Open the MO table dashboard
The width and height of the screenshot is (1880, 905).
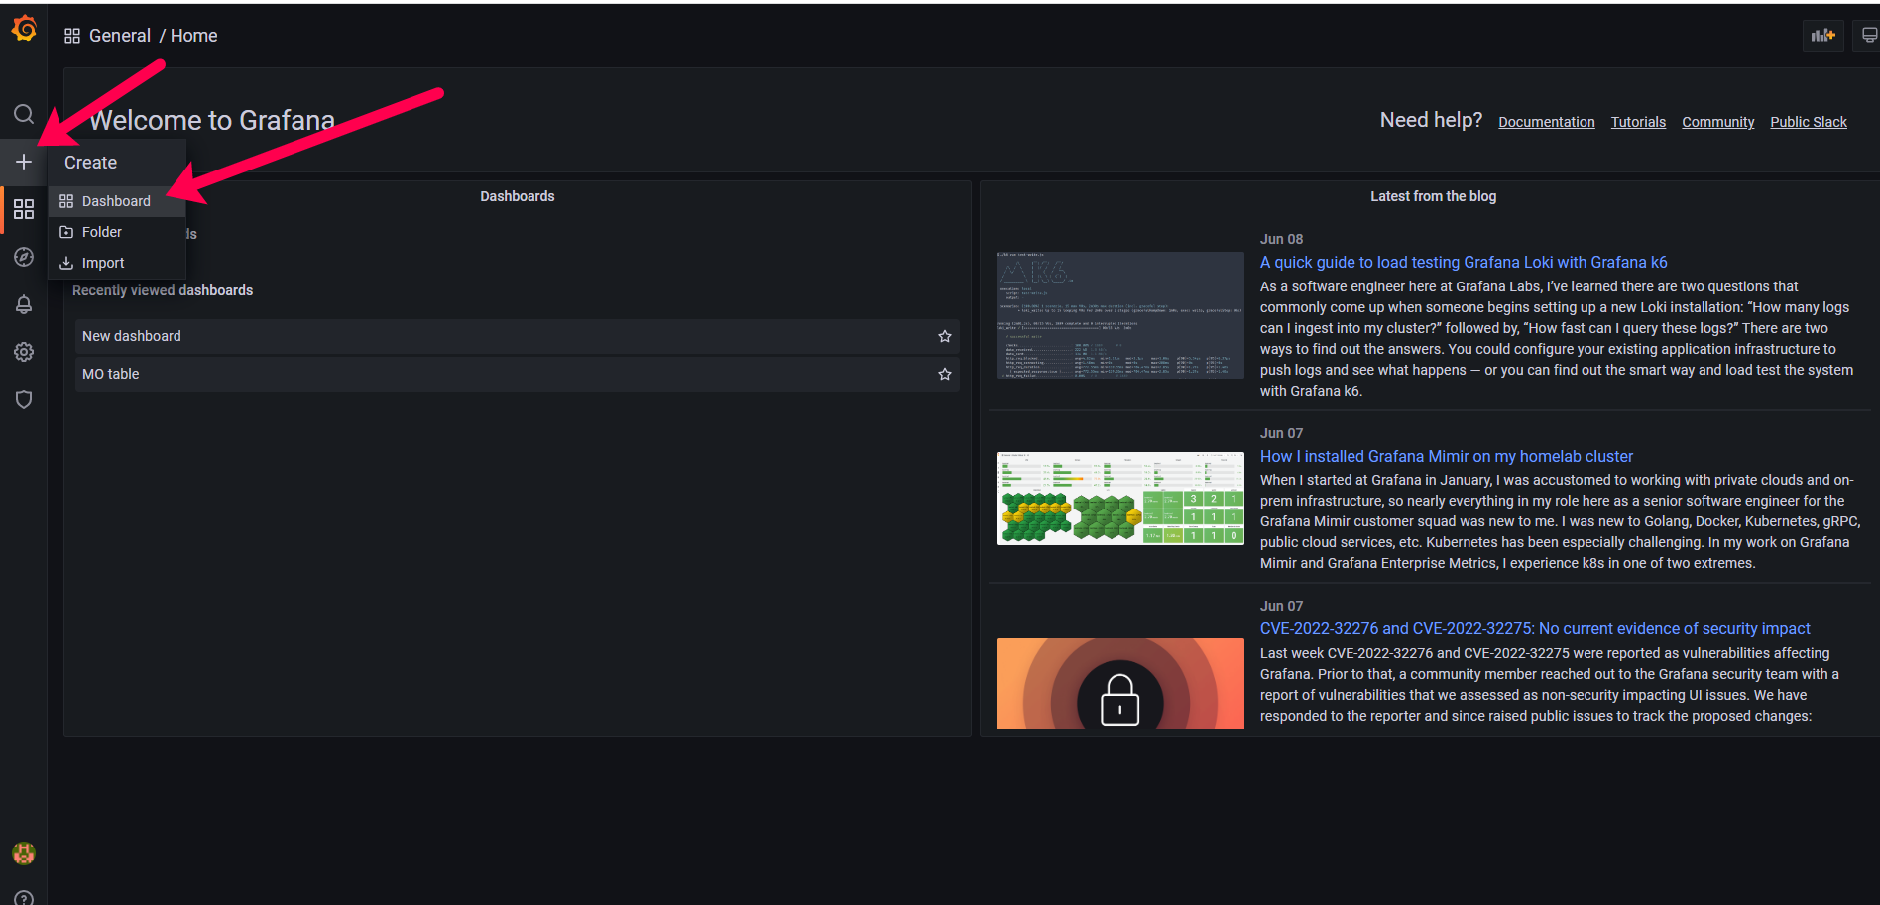click(x=111, y=374)
